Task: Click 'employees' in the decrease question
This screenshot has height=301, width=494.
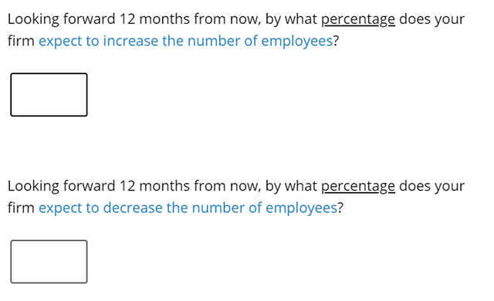Action: click(302, 208)
